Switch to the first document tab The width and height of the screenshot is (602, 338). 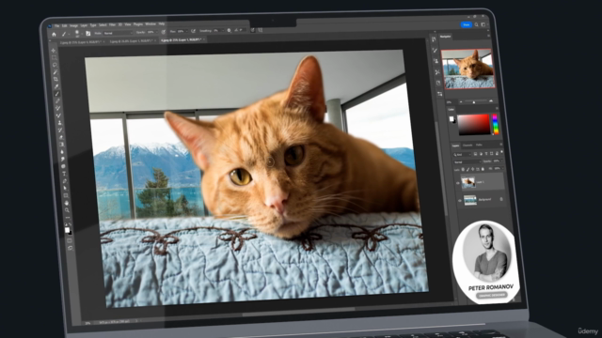81,41
